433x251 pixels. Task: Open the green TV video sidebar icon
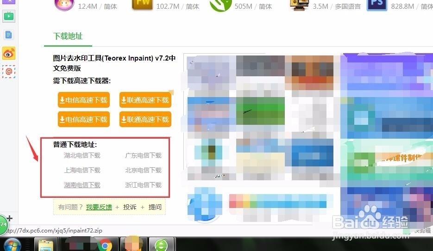[x=8, y=17]
